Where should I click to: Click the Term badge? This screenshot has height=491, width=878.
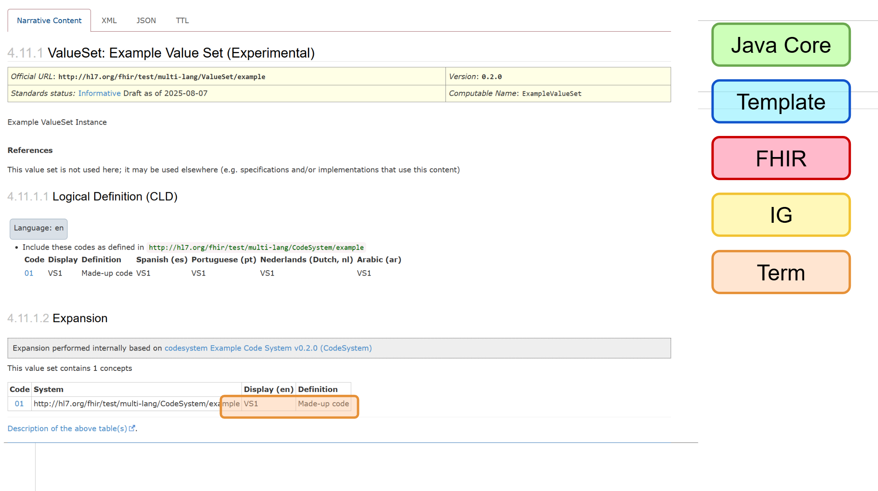[x=781, y=272]
